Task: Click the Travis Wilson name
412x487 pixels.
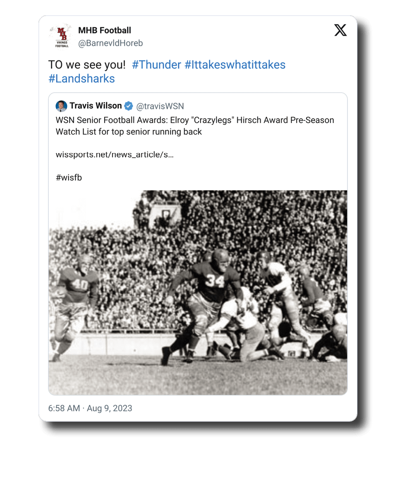Action: coord(96,106)
